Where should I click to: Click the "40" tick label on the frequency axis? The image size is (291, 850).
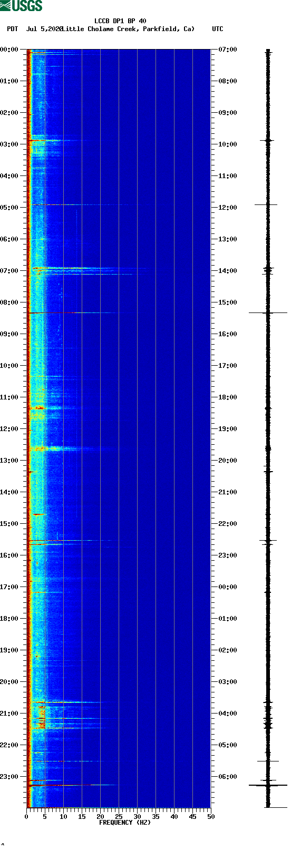(x=174, y=817)
